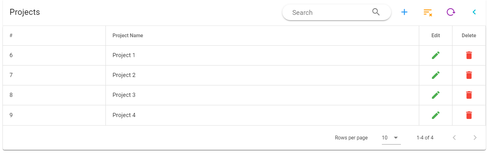This screenshot has width=489, height=153.
Task: Delete Project 2 using the trash icon
Action: point(469,75)
